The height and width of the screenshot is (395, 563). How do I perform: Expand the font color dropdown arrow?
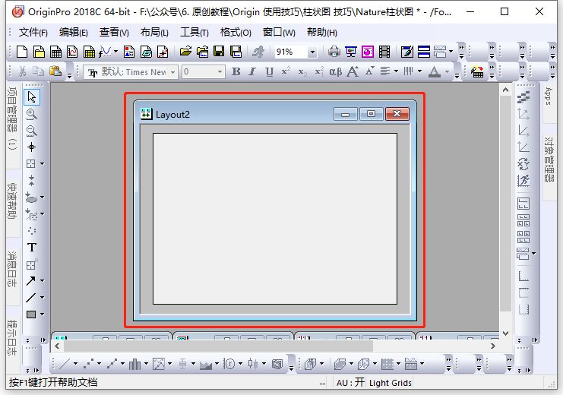pos(448,72)
